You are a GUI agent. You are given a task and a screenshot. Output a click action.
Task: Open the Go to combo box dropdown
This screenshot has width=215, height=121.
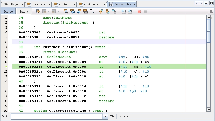click(x=105, y=116)
